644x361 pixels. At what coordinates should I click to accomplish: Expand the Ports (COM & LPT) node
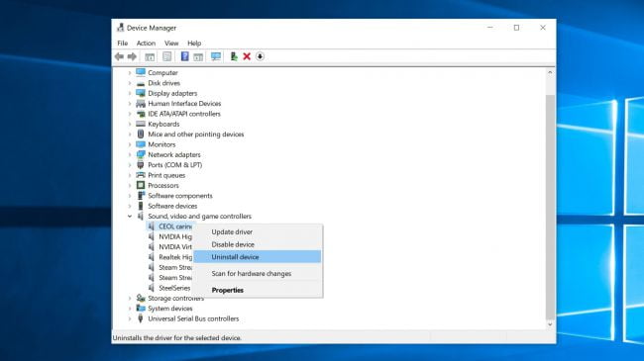click(130, 165)
